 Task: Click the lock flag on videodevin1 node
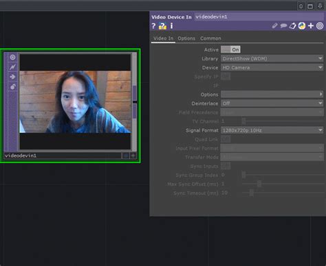(12, 86)
